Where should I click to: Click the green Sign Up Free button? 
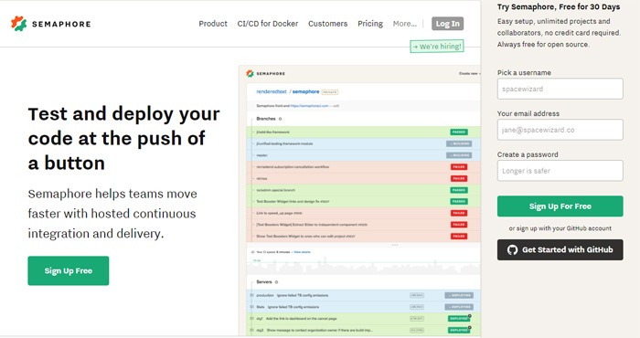tap(69, 270)
